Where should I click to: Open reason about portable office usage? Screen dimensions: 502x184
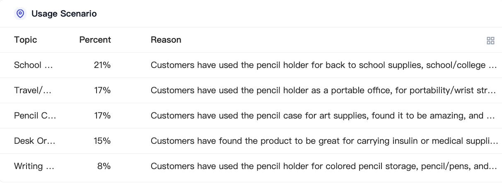point(324,90)
